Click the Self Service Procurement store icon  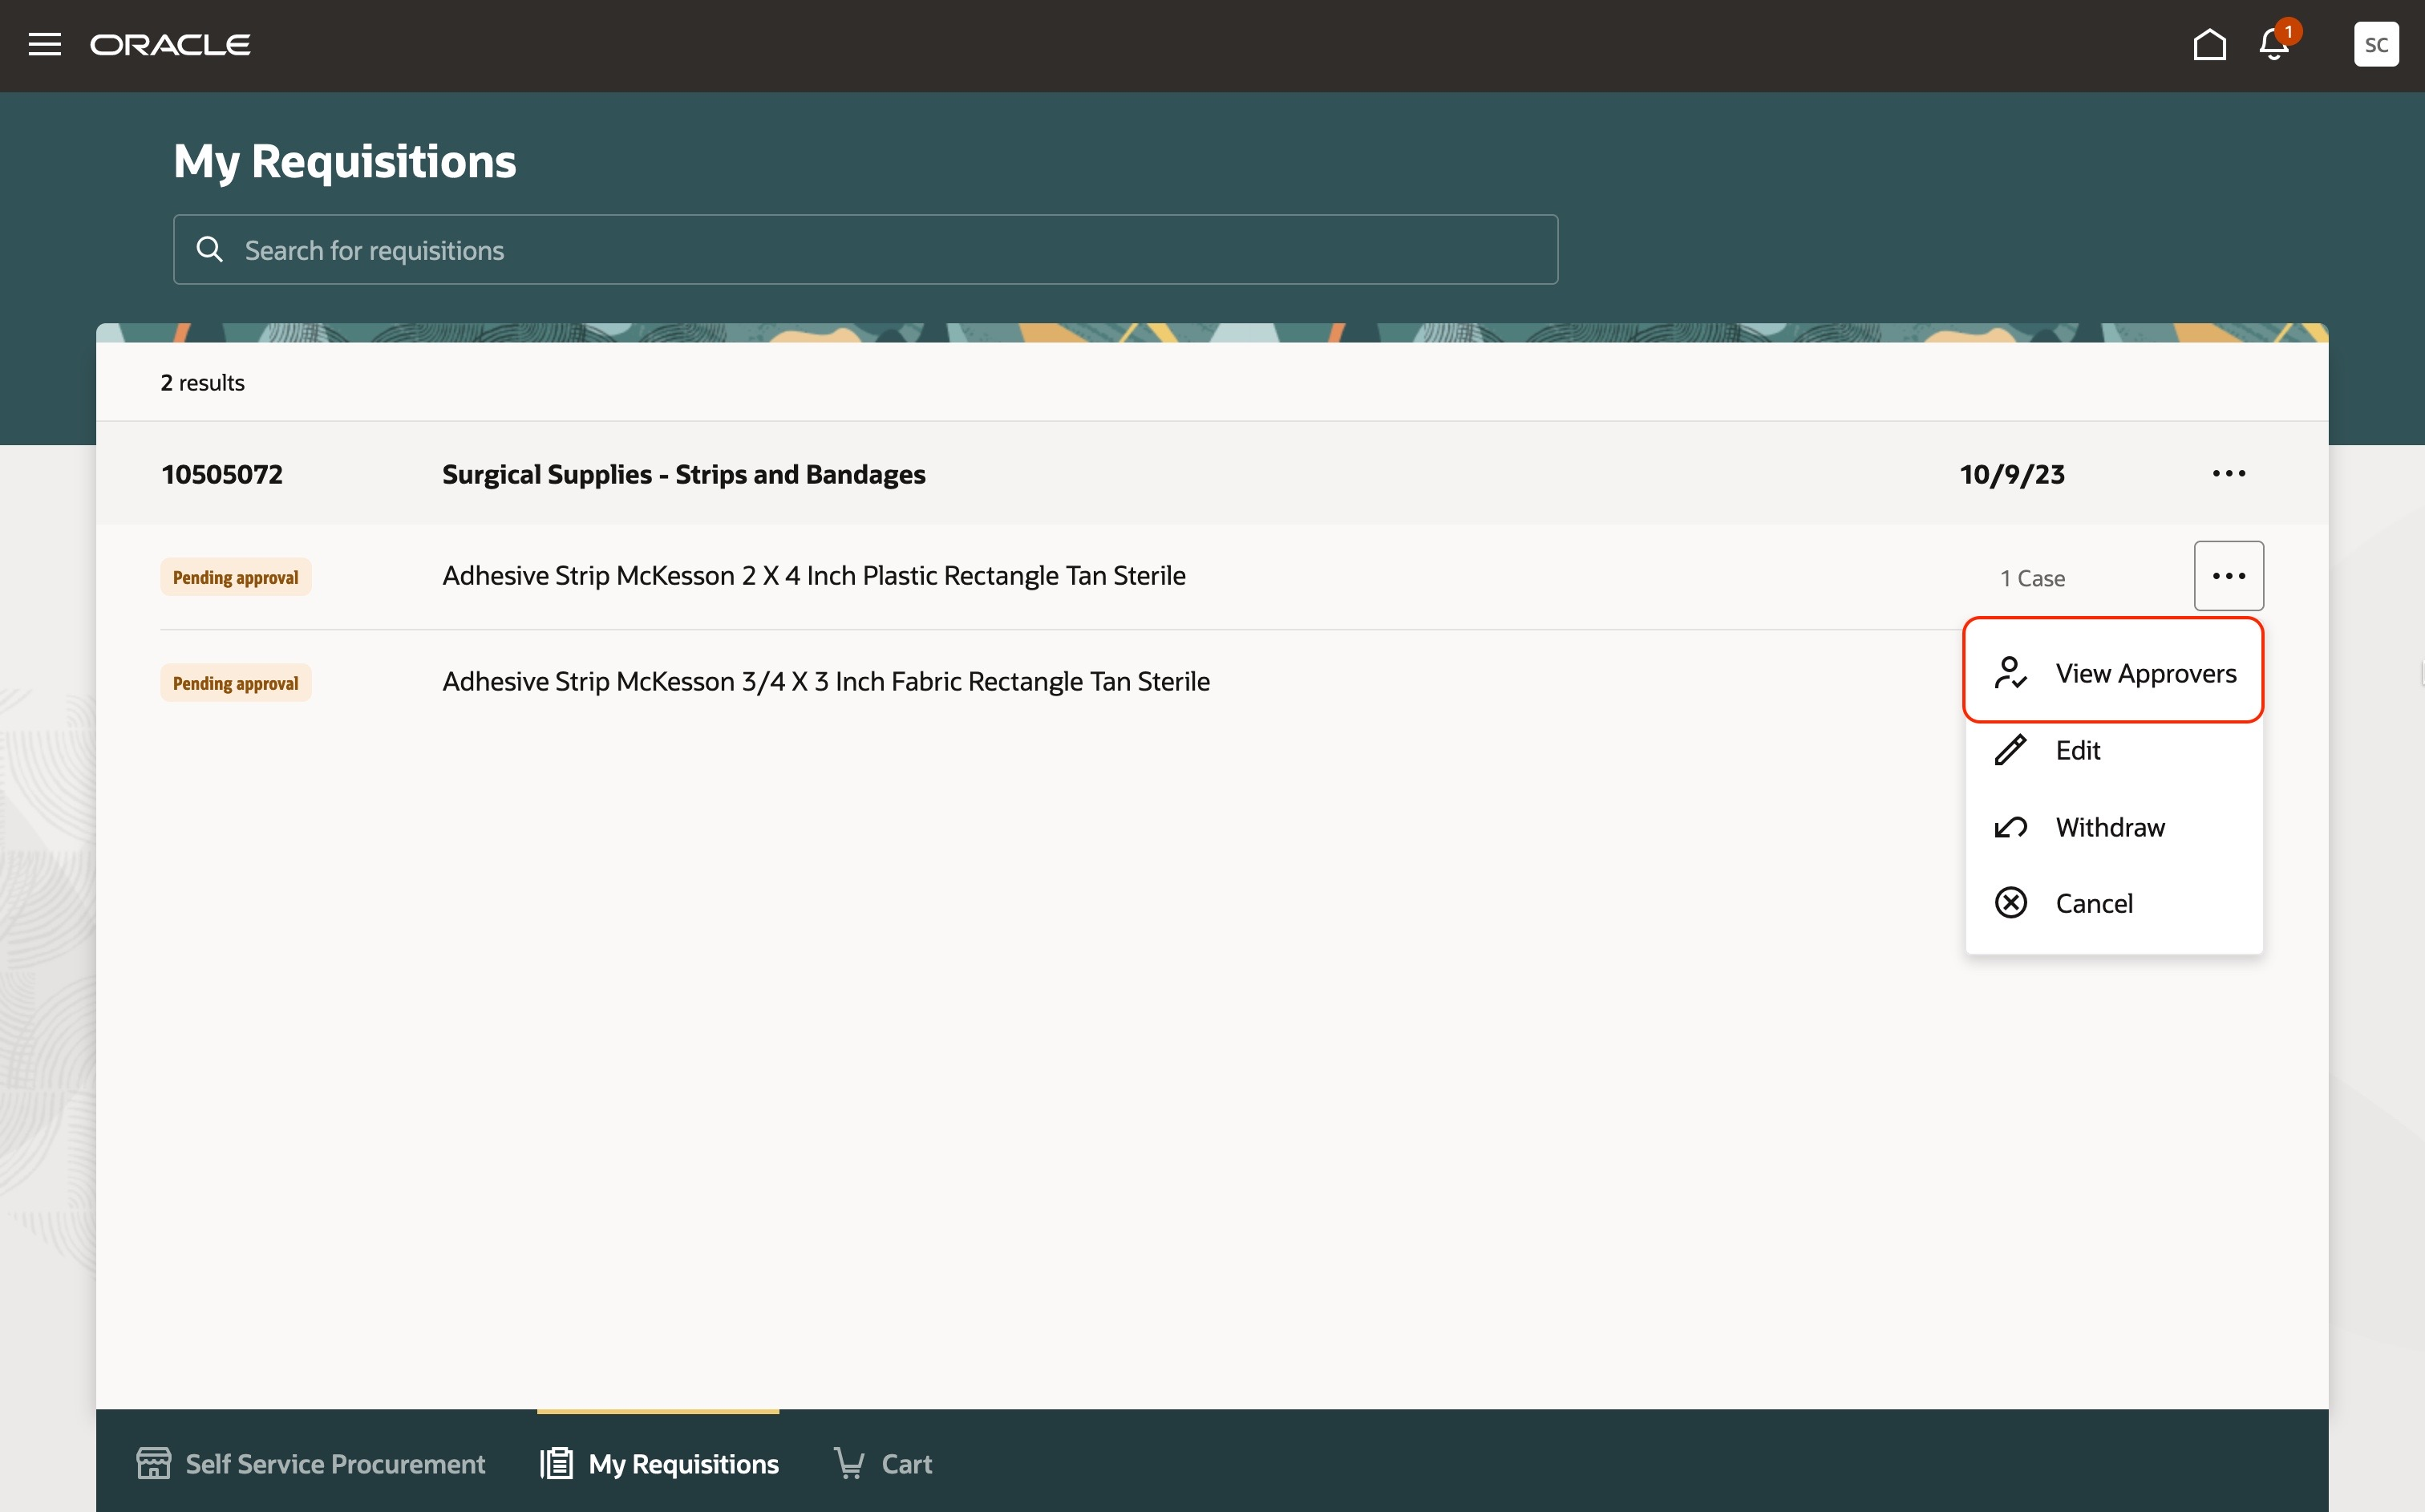(x=153, y=1463)
